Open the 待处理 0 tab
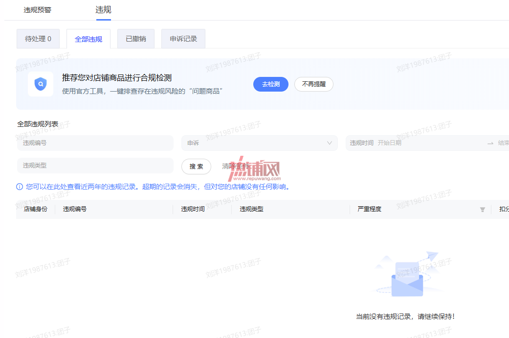The width and height of the screenshot is (509, 338). click(x=38, y=39)
